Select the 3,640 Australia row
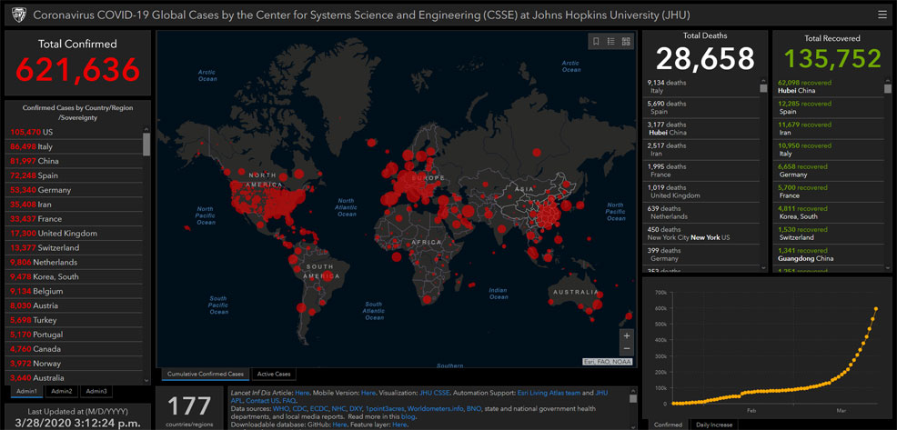 point(74,378)
